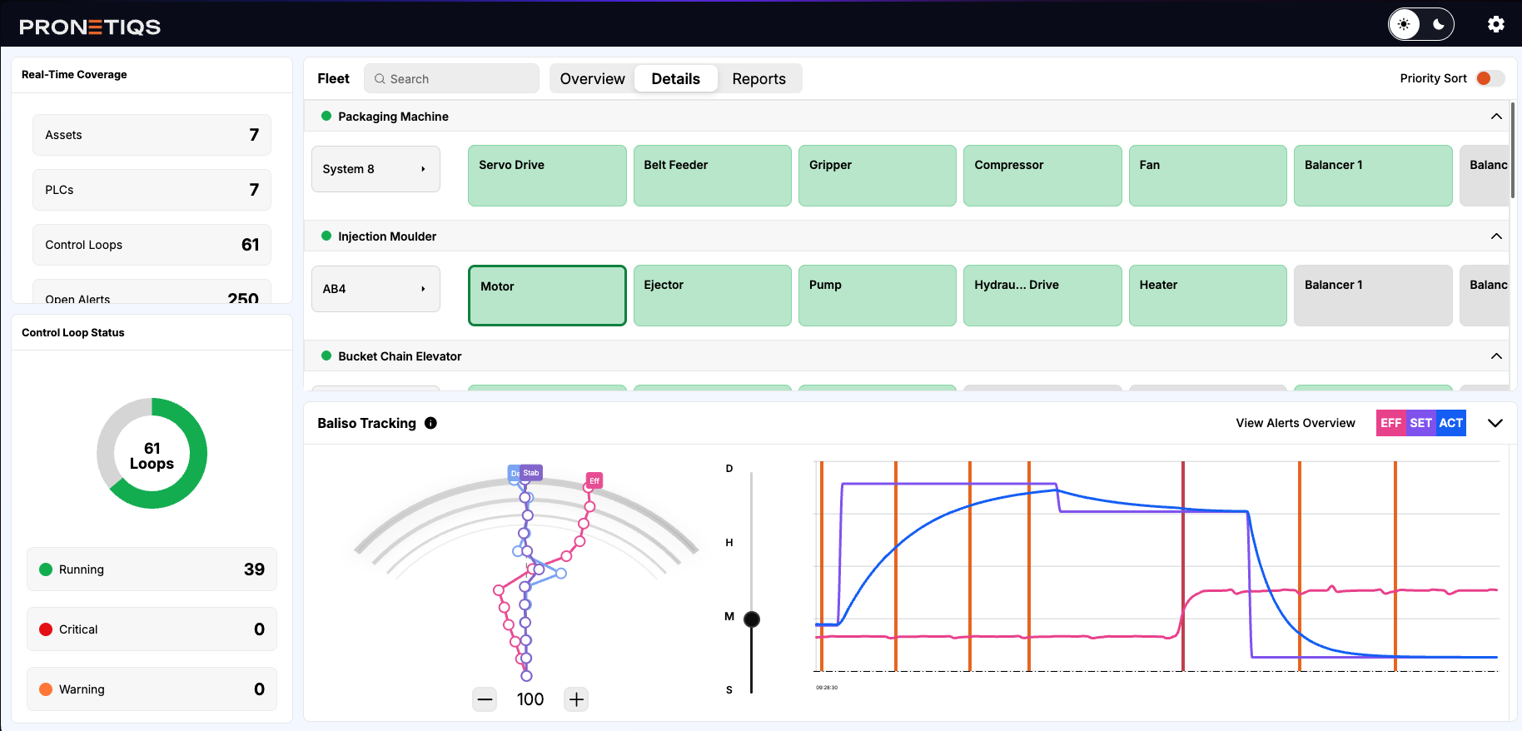The height and width of the screenshot is (731, 1522).
Task: Click View Alerts Overview link
Action: (x=1296, y=423)
